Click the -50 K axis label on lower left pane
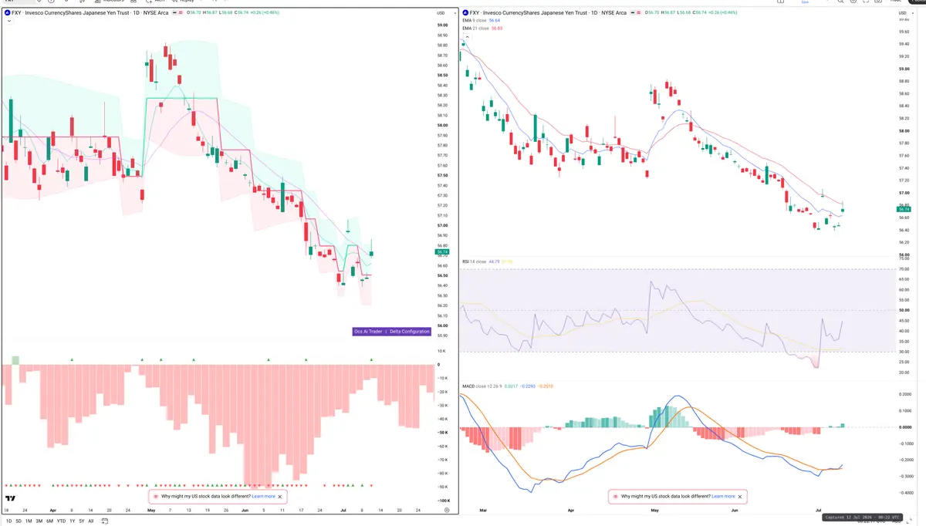 click(x=443, y=433)
